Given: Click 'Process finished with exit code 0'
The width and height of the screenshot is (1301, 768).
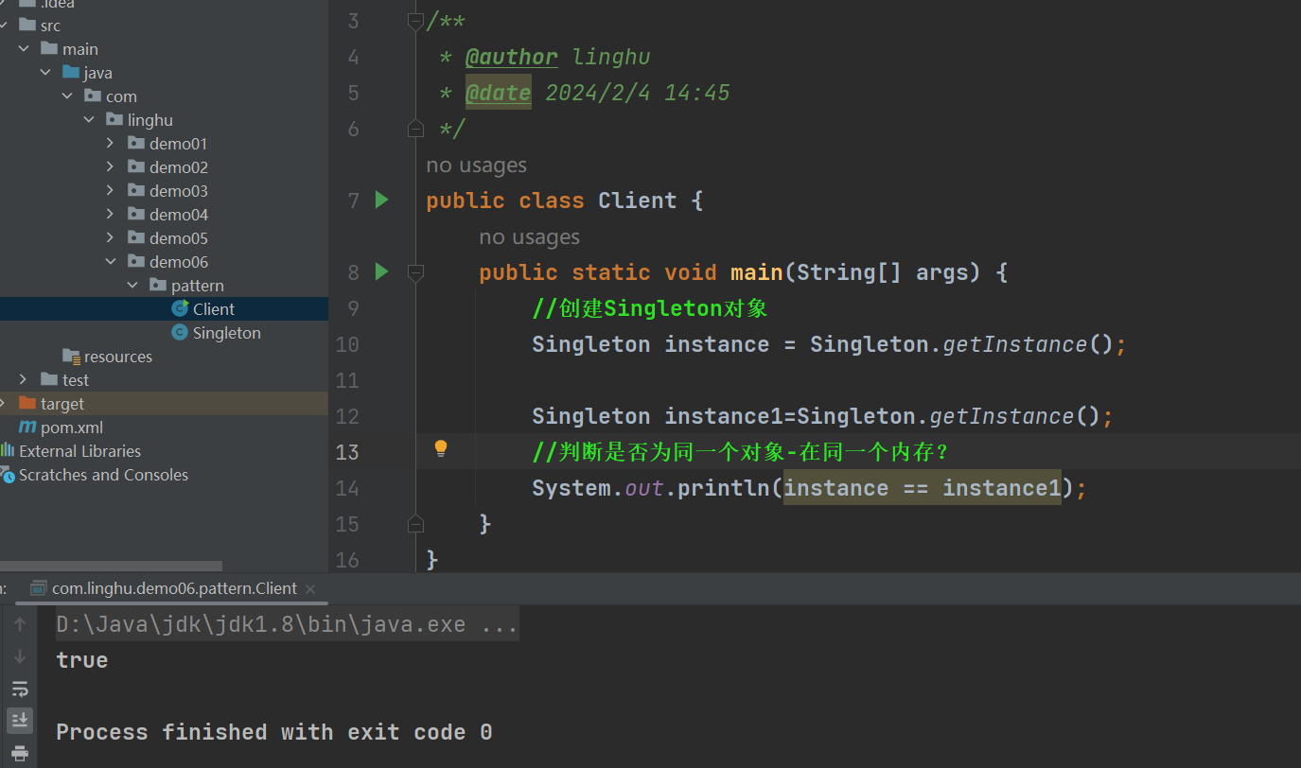Looking at the screenshot, I should click(x=274, y=732).
